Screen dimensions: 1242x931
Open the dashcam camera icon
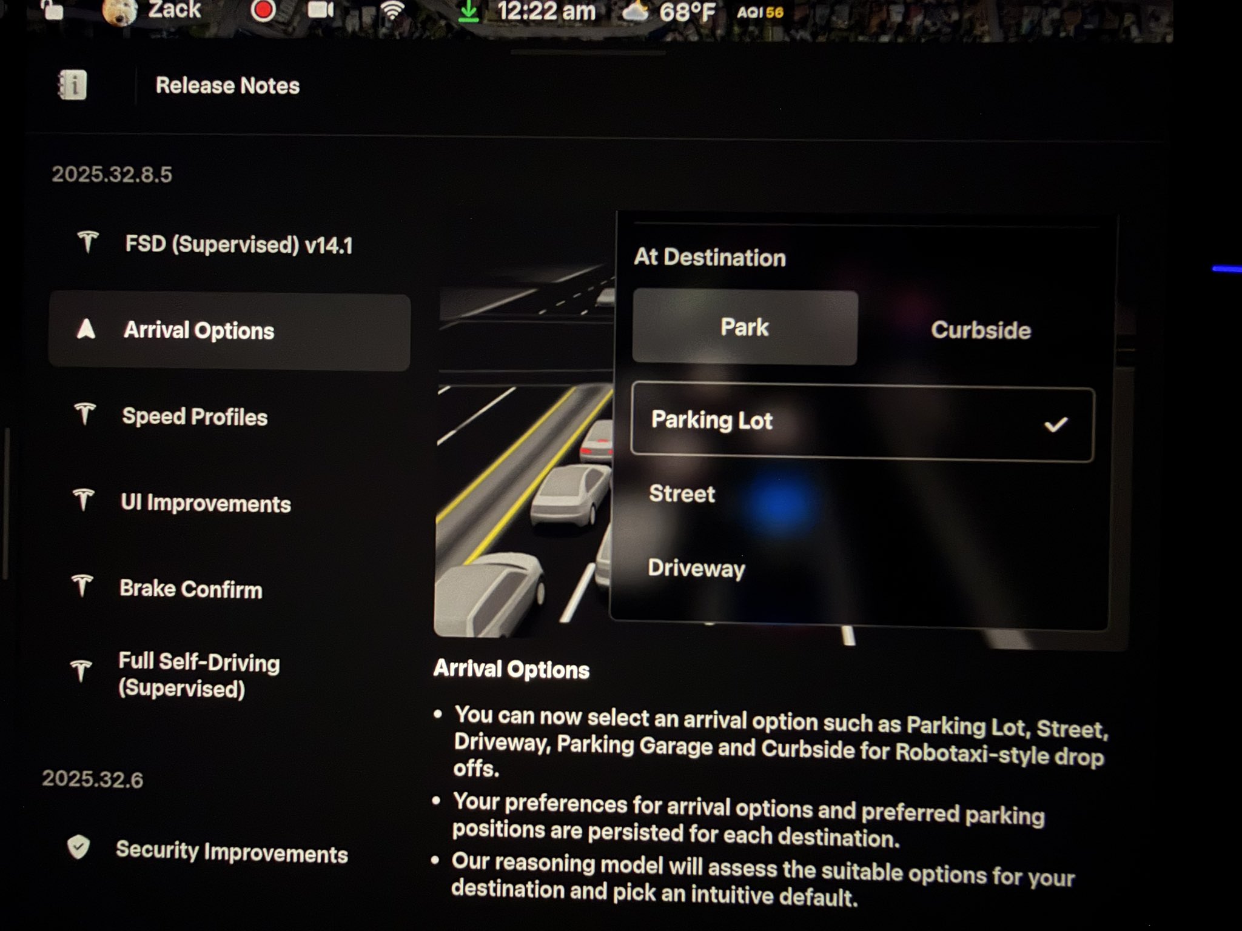(320, 10)
